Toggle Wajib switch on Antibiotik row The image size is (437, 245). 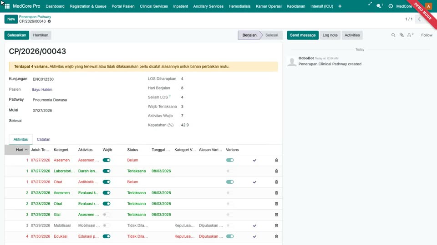107,182
